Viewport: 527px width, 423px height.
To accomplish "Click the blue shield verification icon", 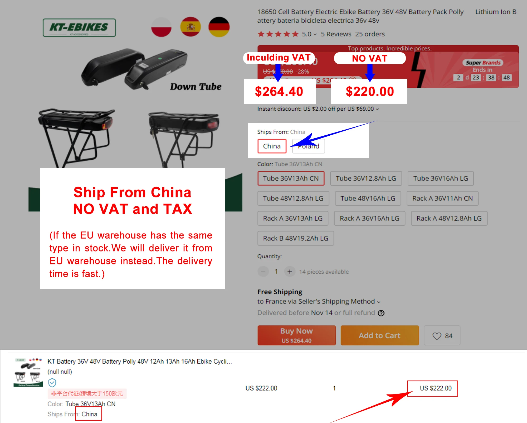I will (x=52, y=383).
